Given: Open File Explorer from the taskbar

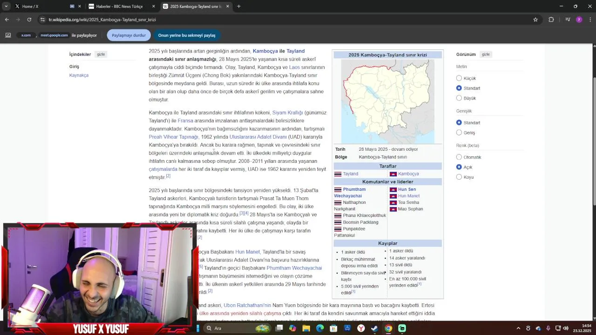Looking at the screenshot, I should tap(306, 328).
